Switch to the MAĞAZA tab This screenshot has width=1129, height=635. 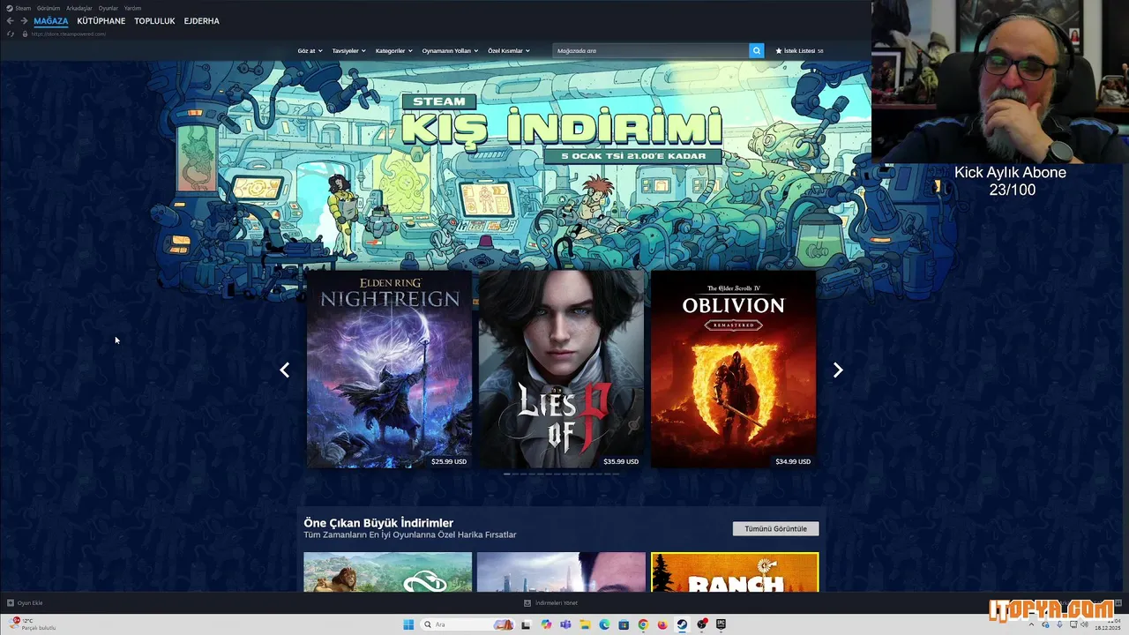(x=50, y=21)
